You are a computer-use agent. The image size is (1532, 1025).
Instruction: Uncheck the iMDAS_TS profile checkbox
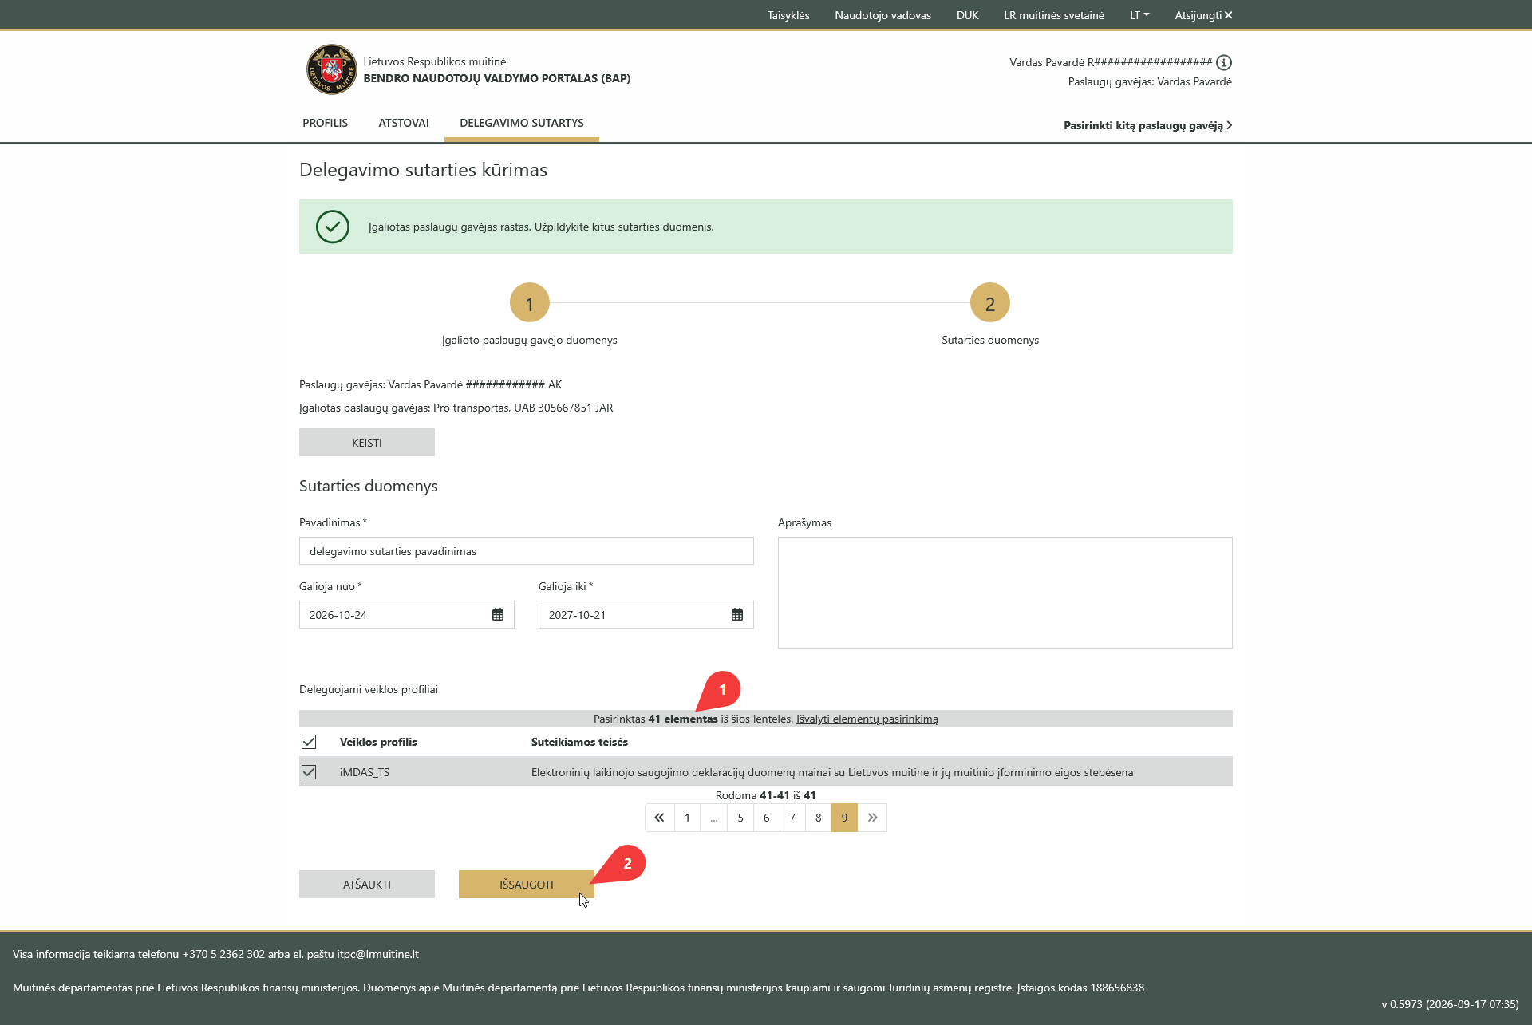309,772
